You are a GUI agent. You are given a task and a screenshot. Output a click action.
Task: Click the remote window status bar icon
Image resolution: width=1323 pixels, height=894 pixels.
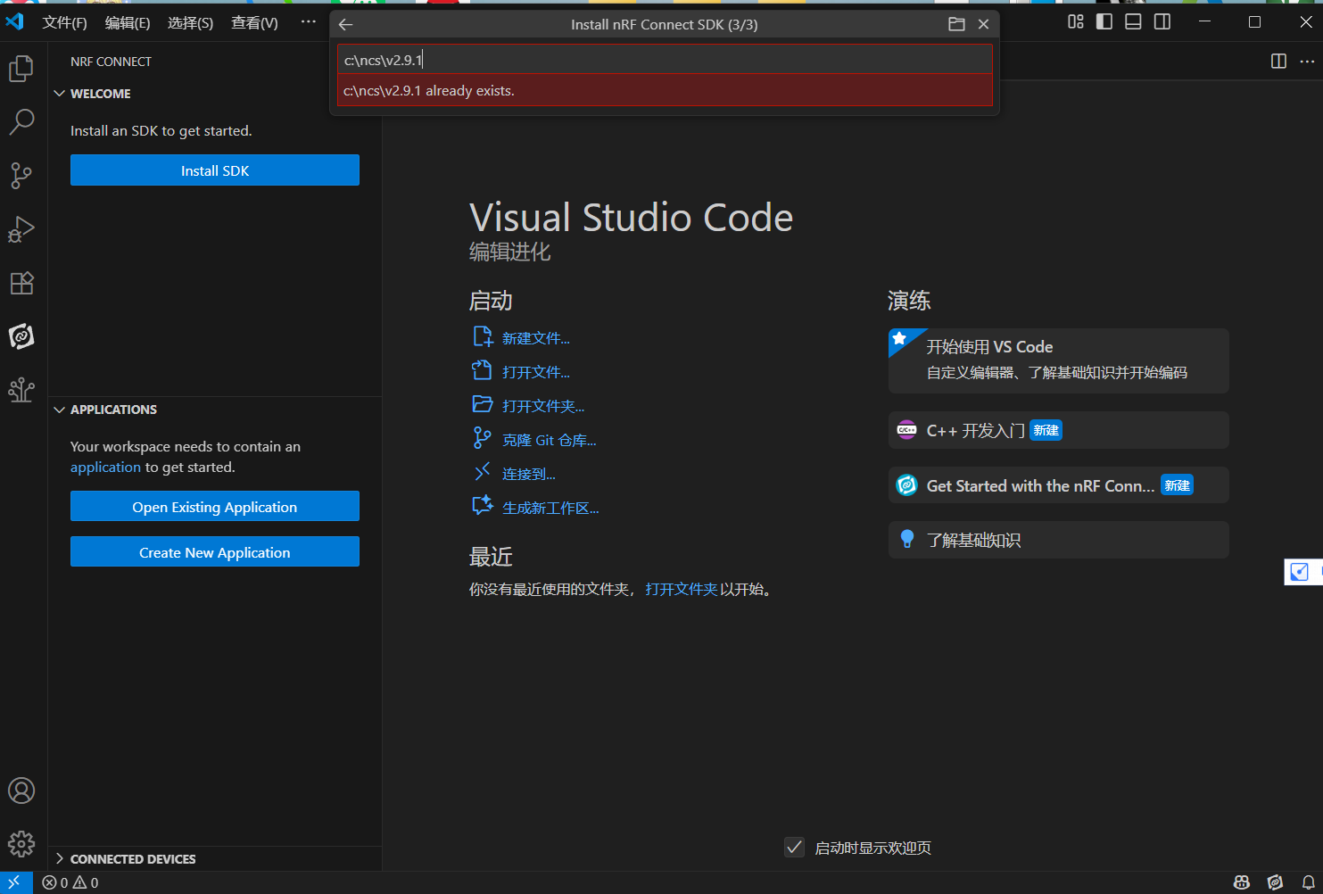pyautogui.click(x=15, y=882)
